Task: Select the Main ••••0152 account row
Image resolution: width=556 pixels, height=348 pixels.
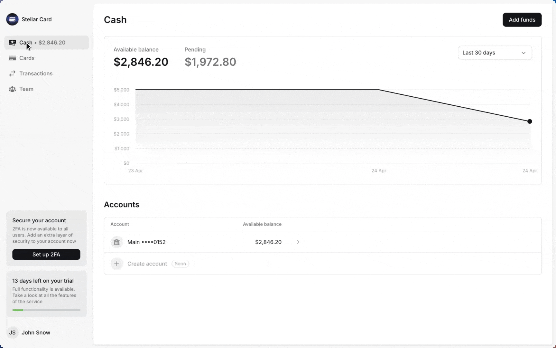Action: click(322, 242)
